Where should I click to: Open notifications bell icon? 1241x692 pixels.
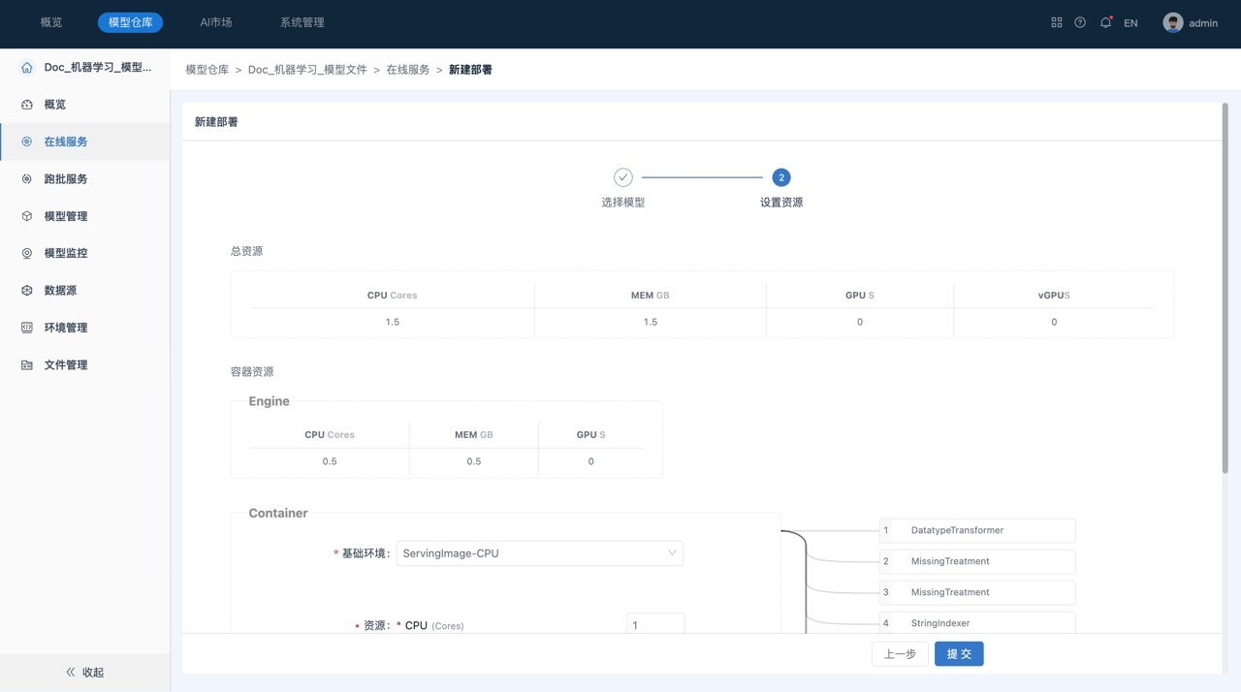click(1105, 22)
